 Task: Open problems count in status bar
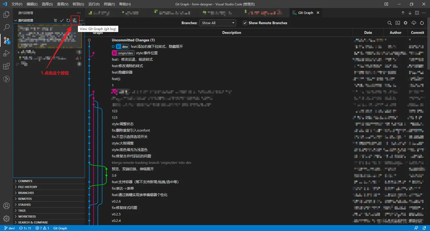click(42, 228)
